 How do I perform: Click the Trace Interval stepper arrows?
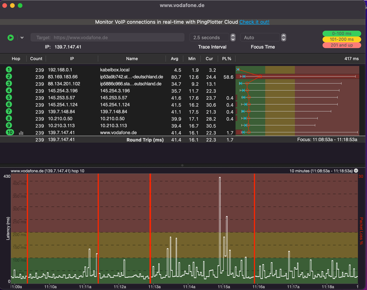[x=233, y=38]
